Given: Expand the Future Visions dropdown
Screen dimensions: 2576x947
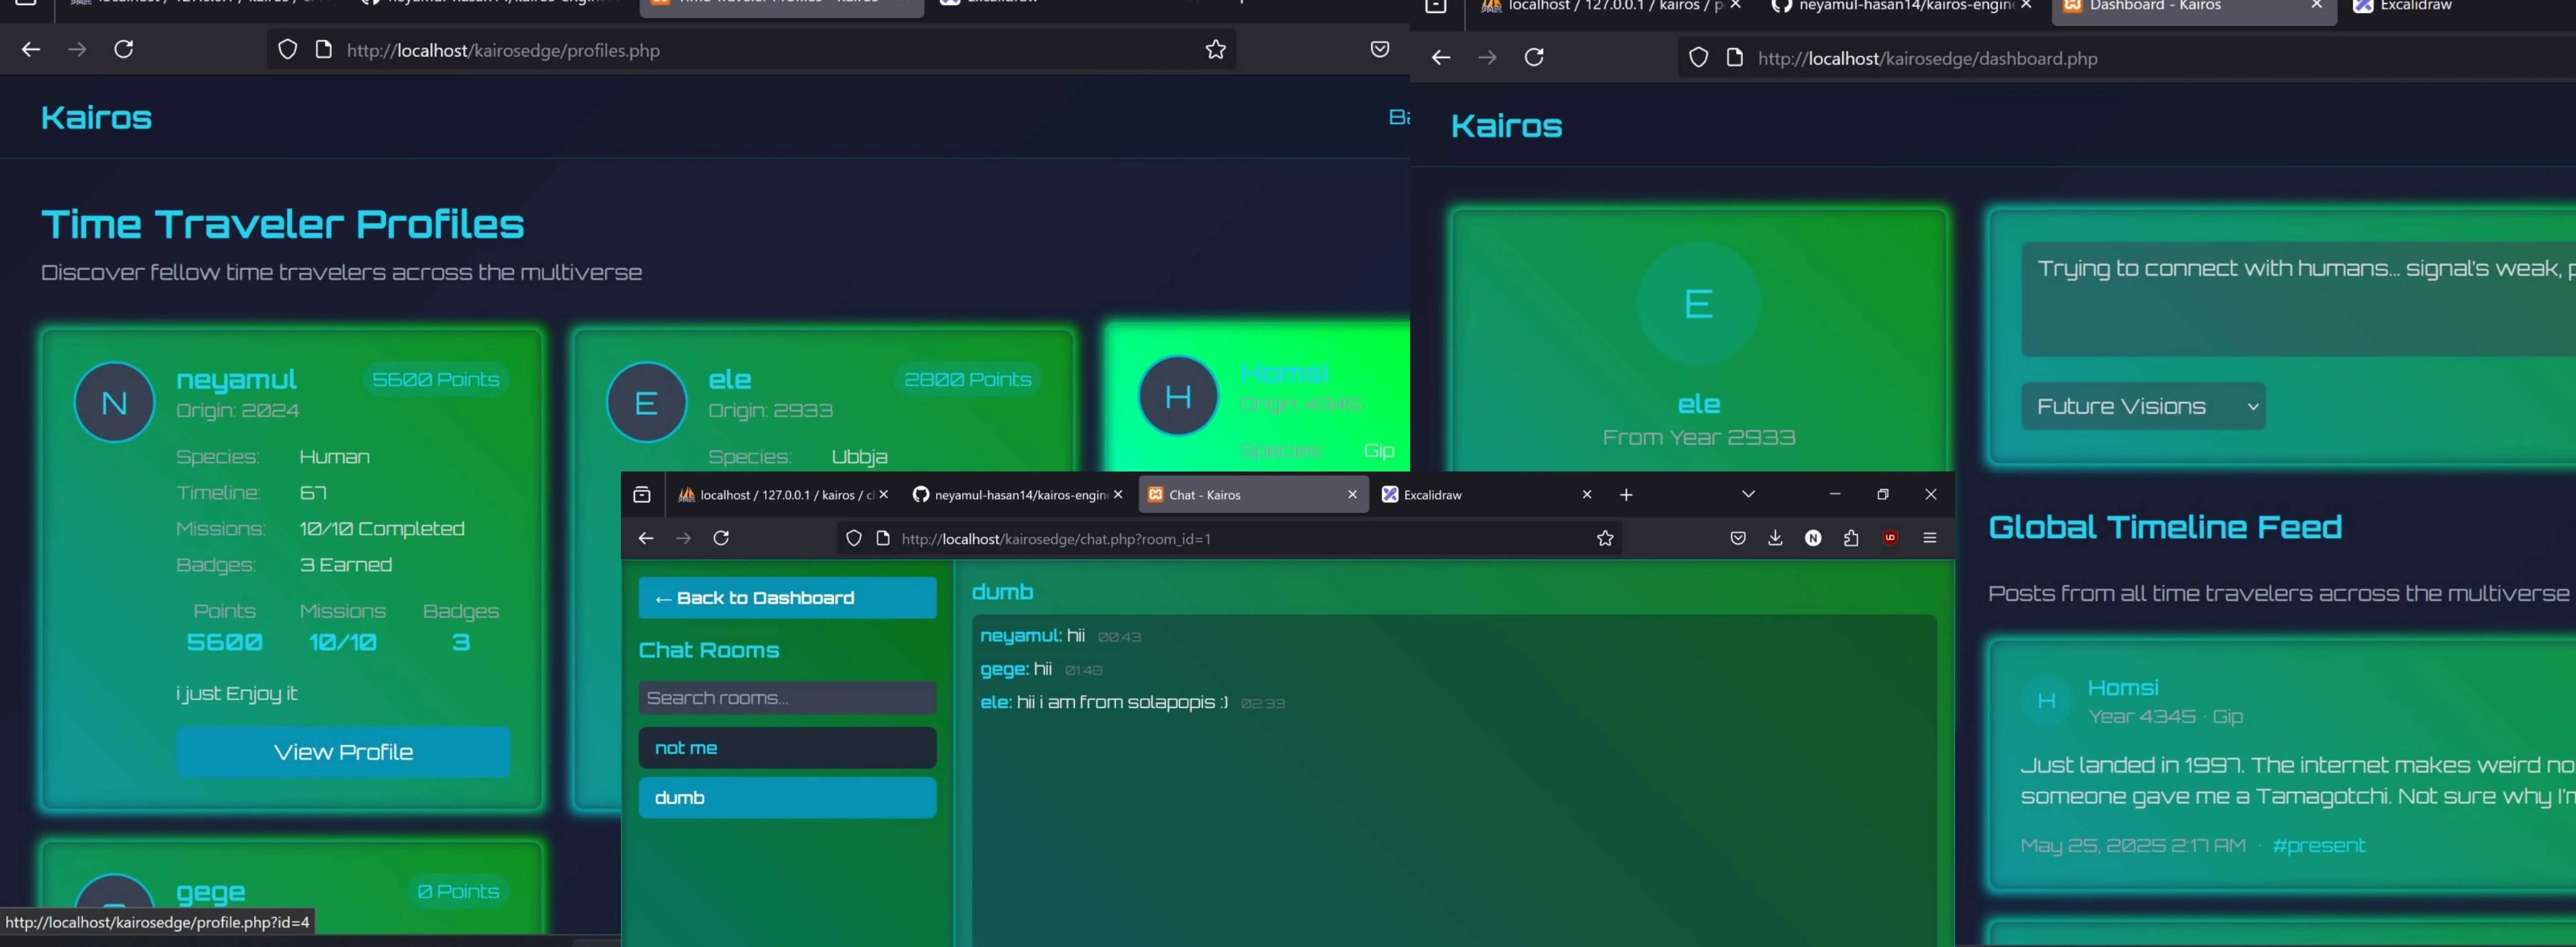Looking at the screenshot, I should click(x=2143, y=407).
